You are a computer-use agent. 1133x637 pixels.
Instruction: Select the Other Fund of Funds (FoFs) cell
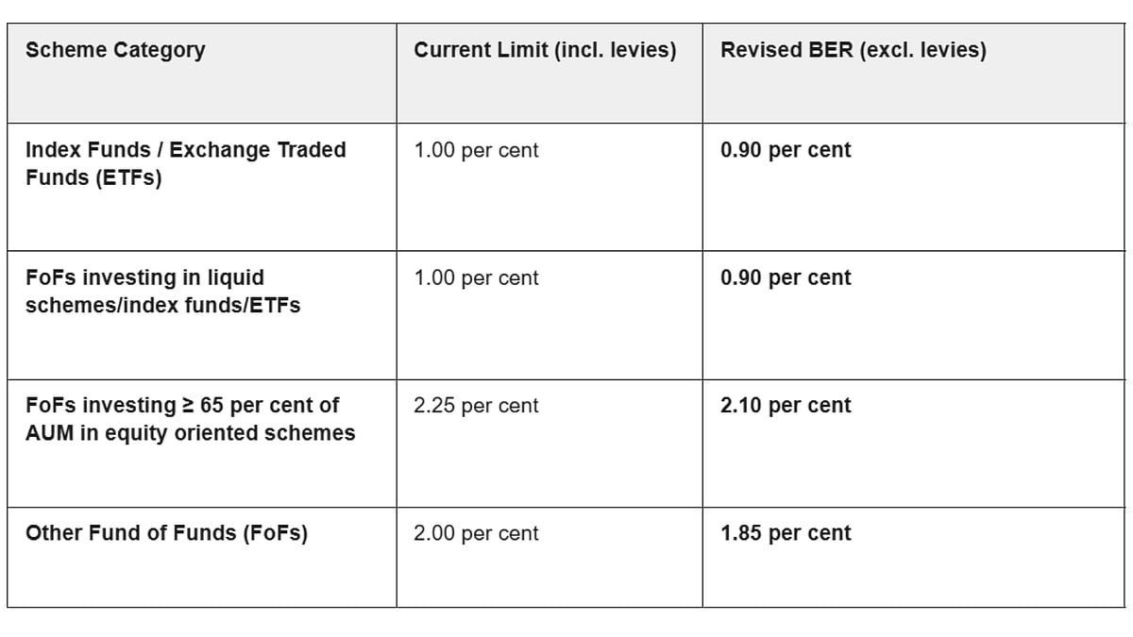pyautogui.click(x=166, y=533)
